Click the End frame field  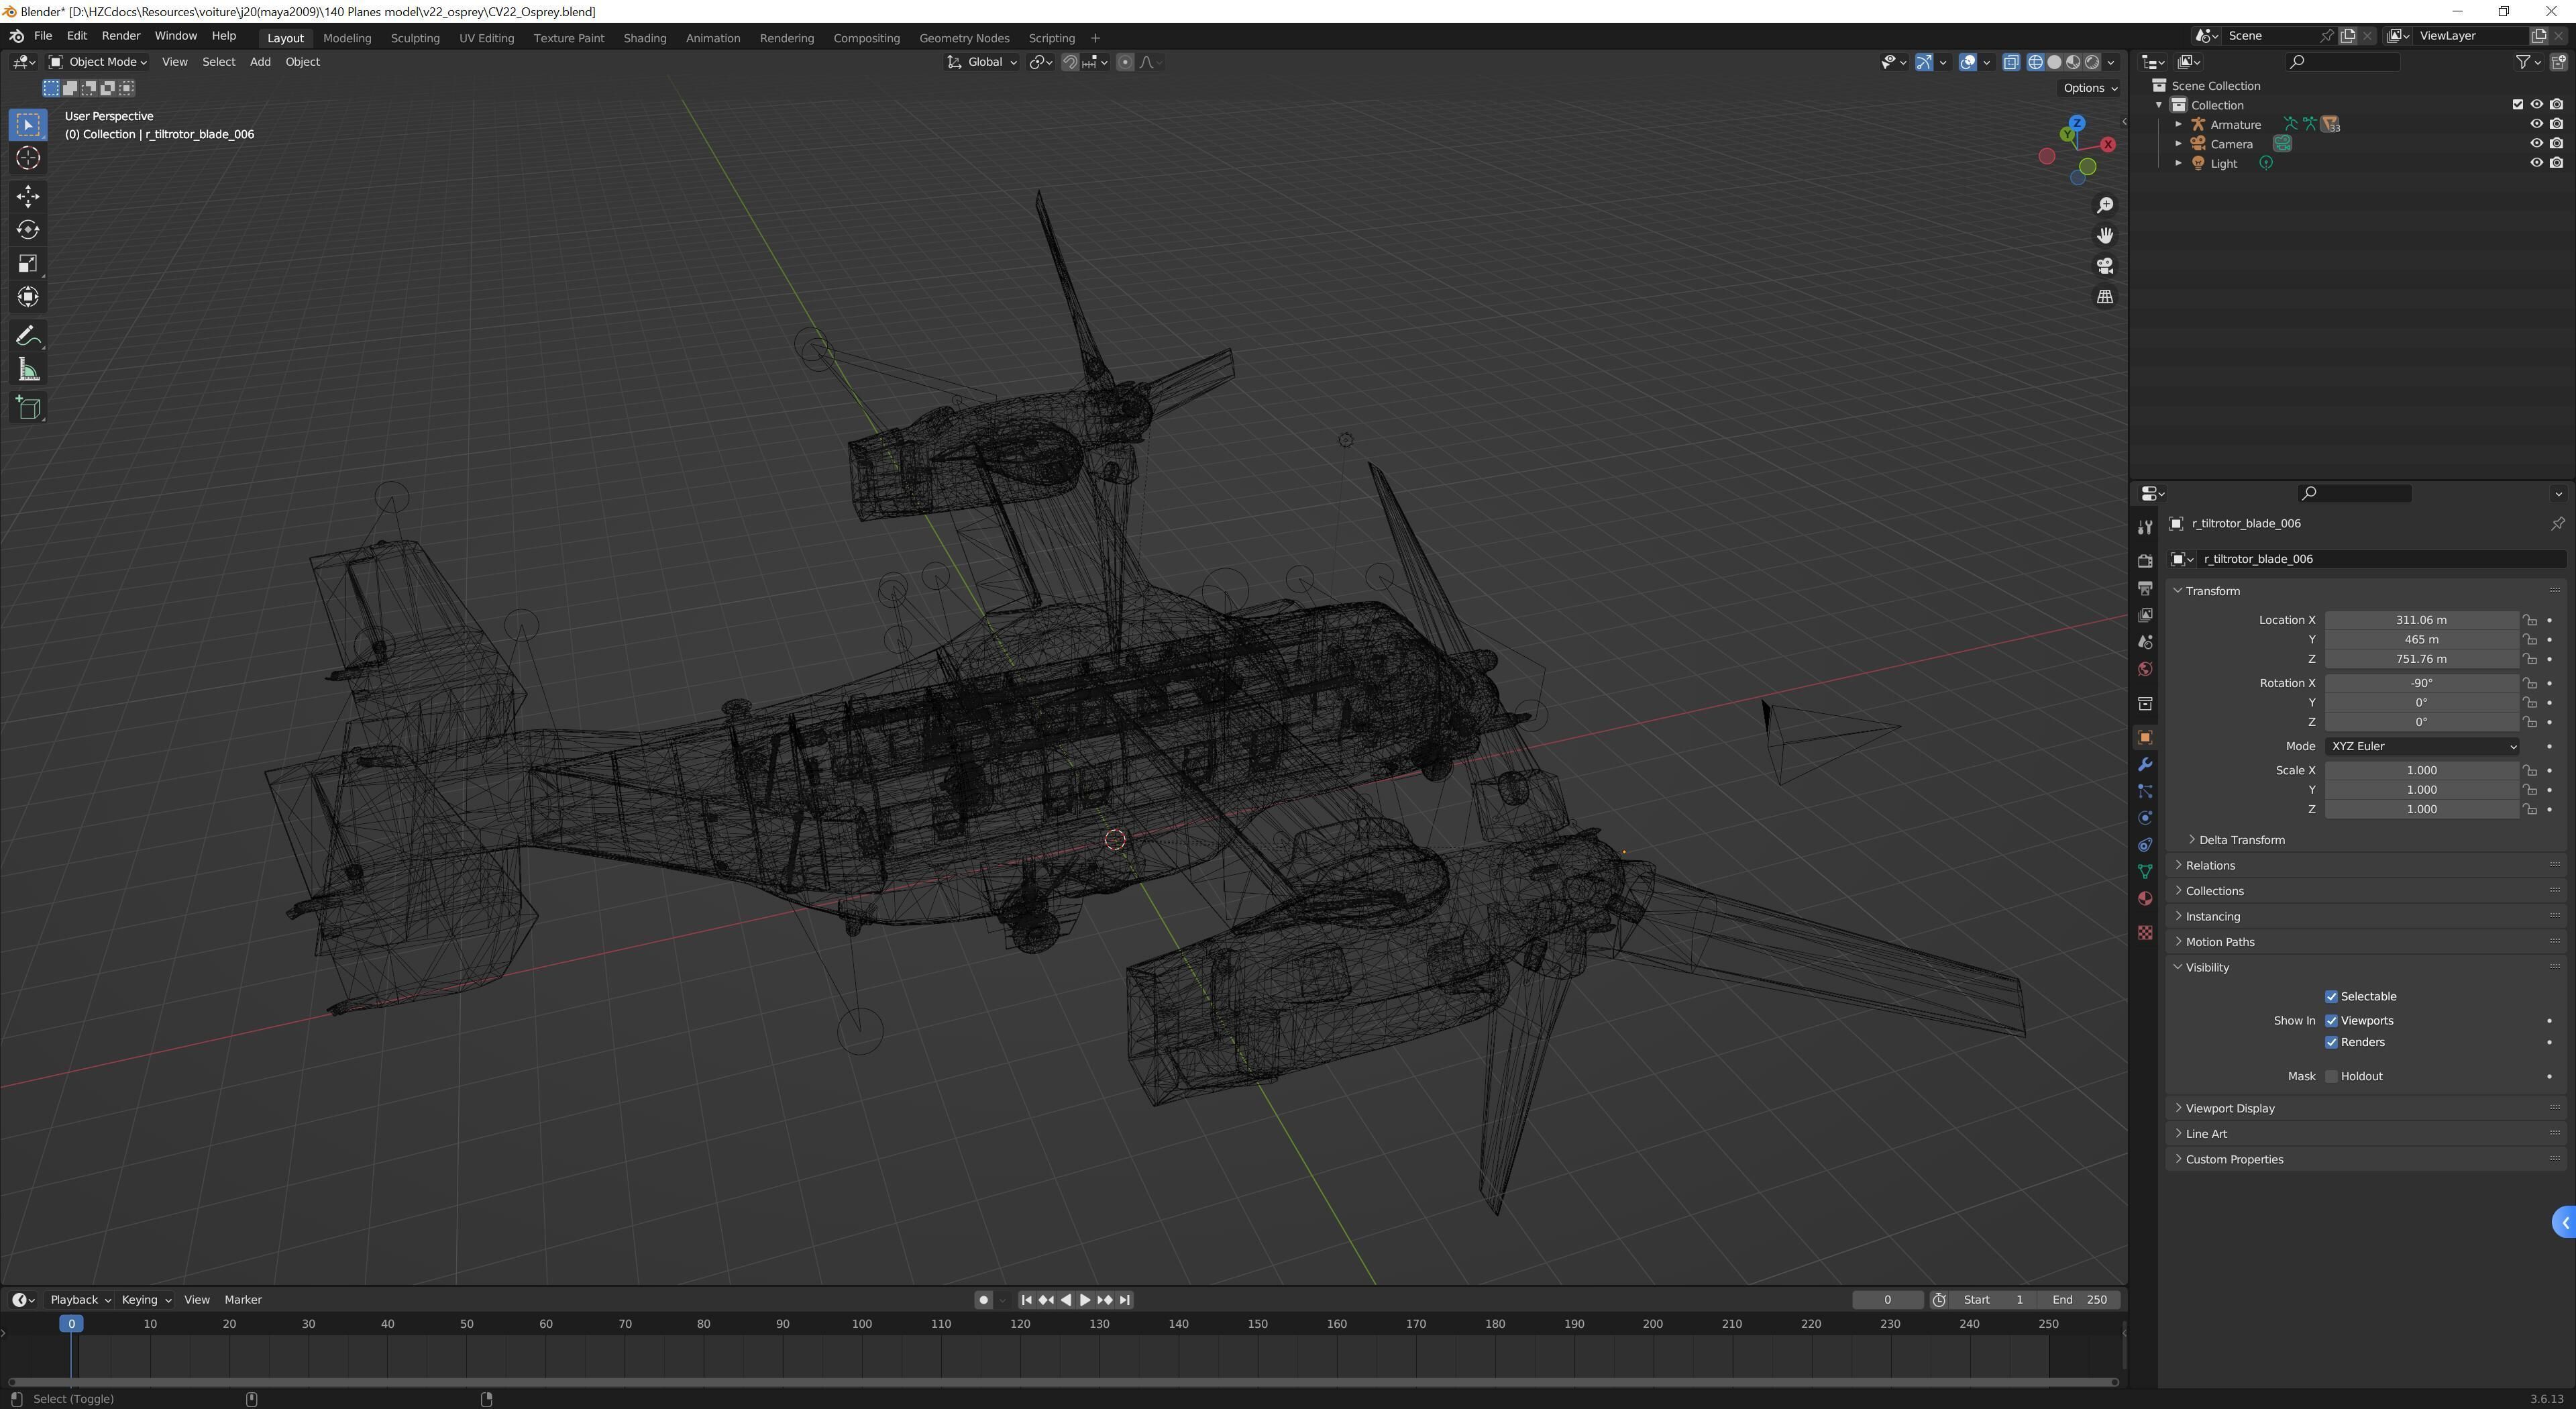[2080, 1300]
